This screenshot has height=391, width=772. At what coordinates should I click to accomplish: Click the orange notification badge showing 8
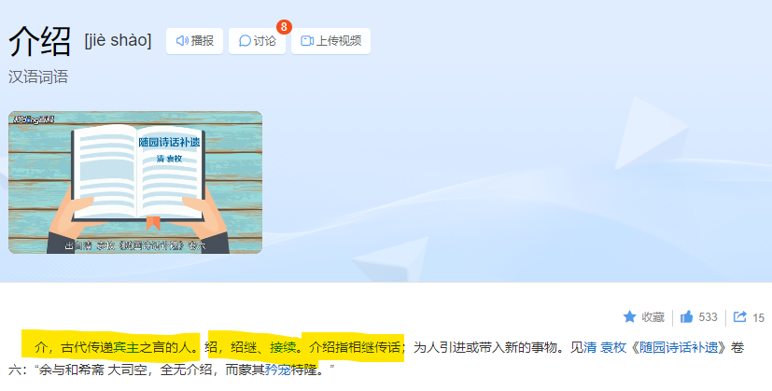(284, 26)
